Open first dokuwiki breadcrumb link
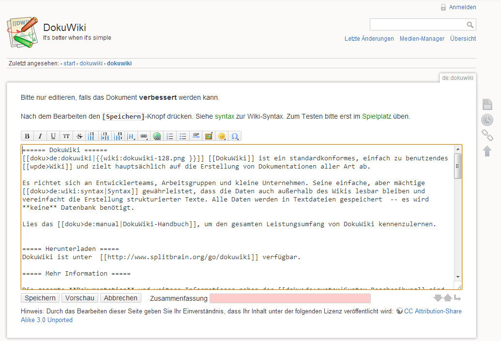 (x=91, y=63)
